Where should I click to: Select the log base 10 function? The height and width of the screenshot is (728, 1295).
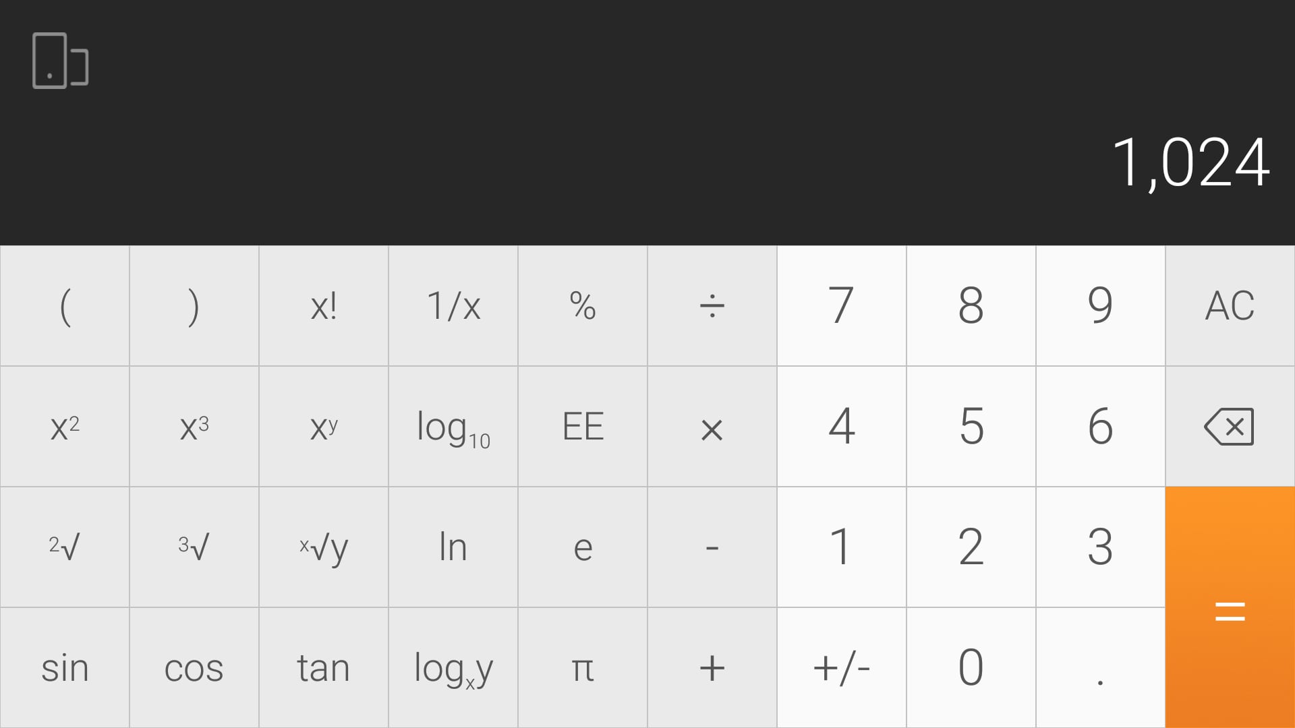point(454,426)
